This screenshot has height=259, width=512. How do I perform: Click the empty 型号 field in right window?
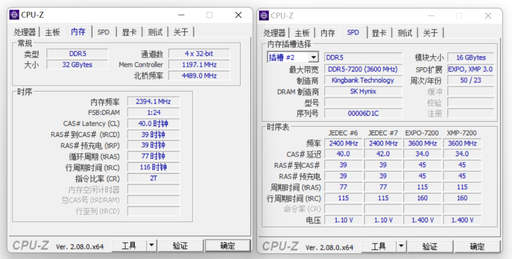pos(363,102)
